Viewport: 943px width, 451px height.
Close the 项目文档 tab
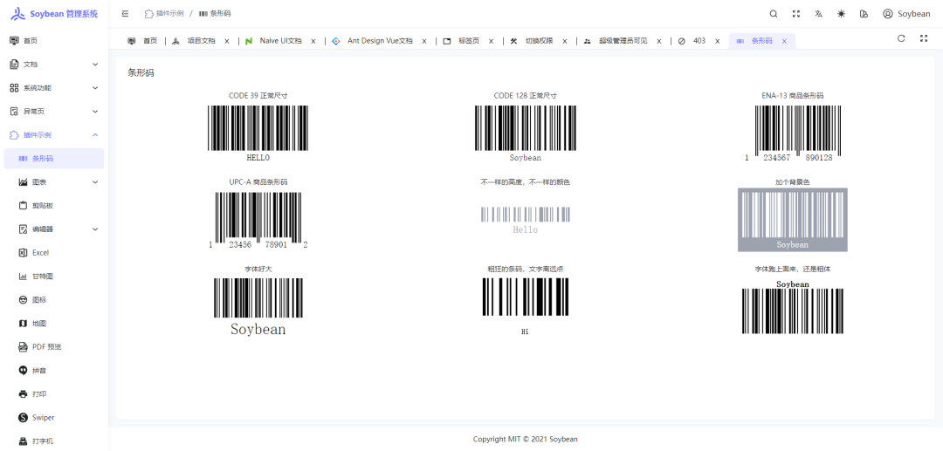(x=227, y=42)
